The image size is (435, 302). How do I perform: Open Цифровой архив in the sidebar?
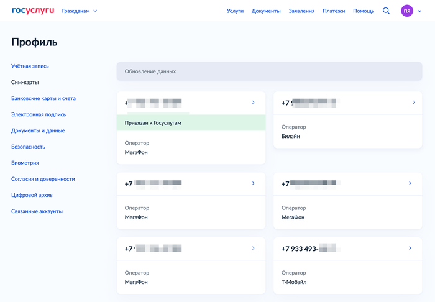(x=32, y=195)
